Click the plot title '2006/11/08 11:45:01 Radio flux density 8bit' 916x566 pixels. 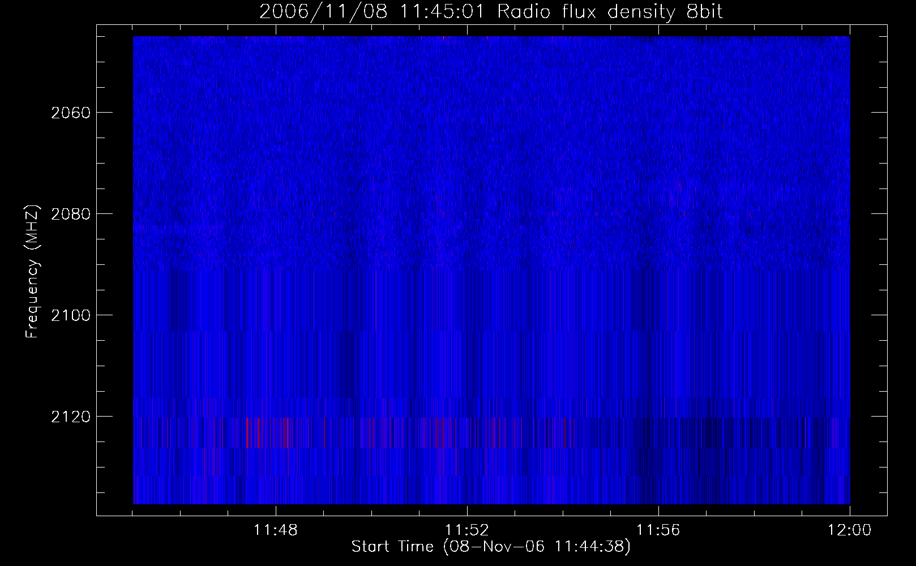[x=491, y=12]
